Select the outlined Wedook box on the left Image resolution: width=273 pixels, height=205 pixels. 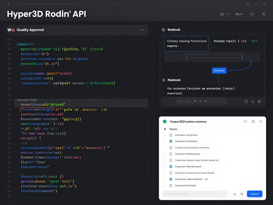(x=186, y=44)
